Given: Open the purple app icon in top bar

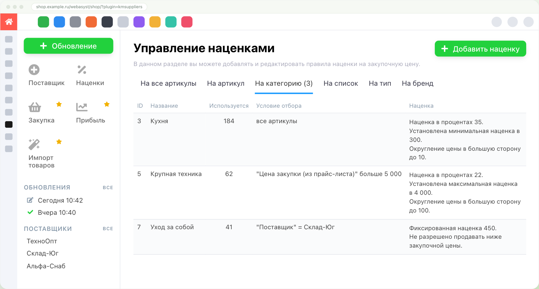Looking at the screenshot, I should coord(139,22).
